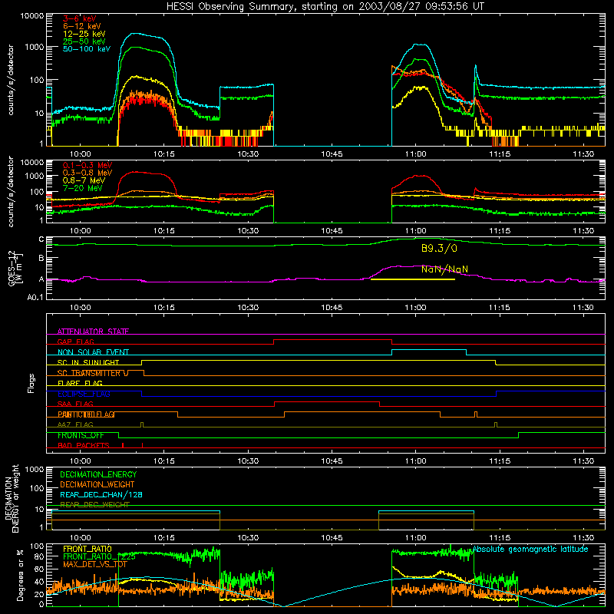Screen dimensions: 614x614
Task: Select the 3-6 keV legend label
Action: click(80, 18)
